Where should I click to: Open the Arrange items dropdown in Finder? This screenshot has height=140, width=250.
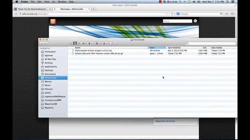(105, 43)
